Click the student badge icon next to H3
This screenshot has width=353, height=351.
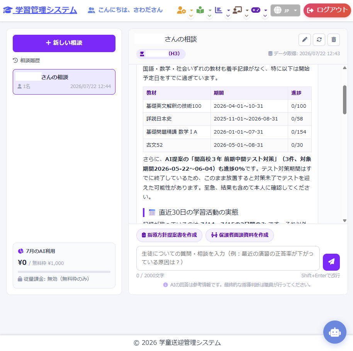coord(142,54)
